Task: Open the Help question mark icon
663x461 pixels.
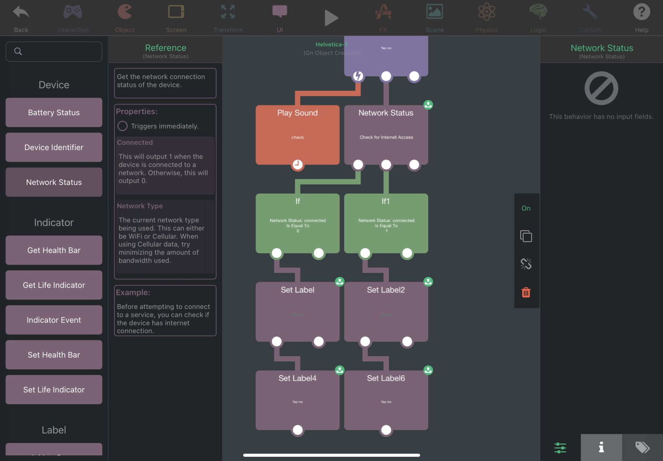Action: [642, 13]
